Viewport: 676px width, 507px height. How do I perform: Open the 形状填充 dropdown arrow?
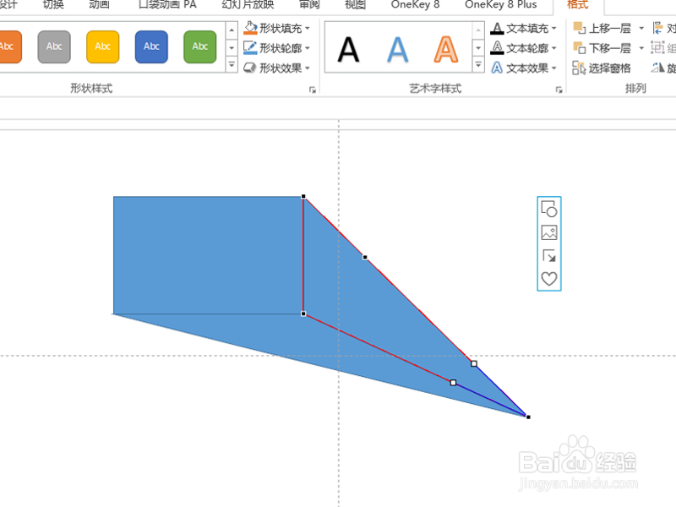tap(308, 29)
